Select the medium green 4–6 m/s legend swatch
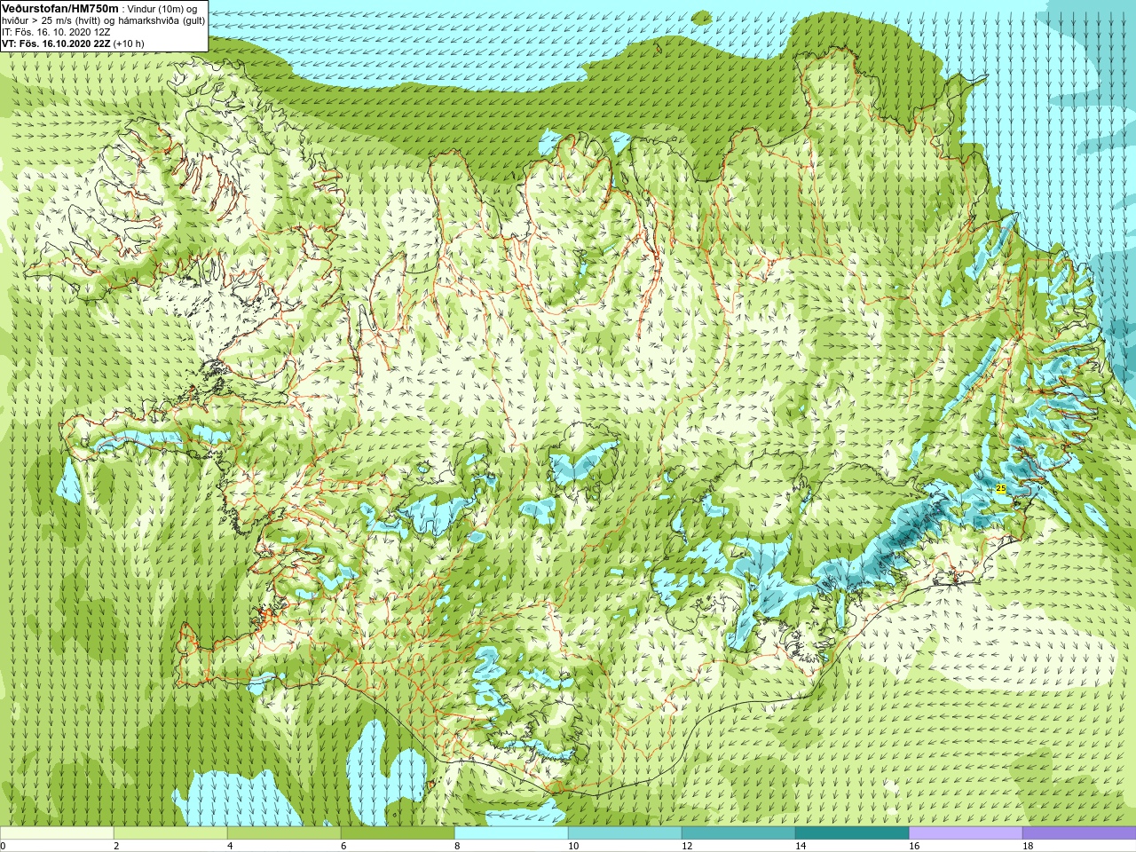 pyautogui.click(x=284, y=833)
